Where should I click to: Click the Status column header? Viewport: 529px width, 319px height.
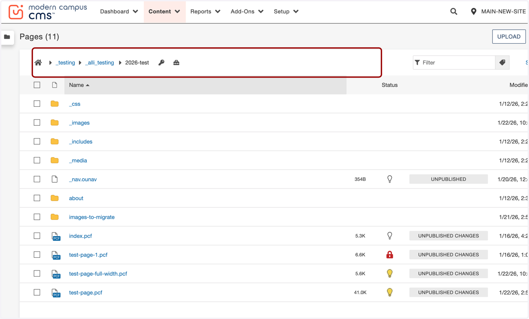pyautogui.click(x=390, y=85)
